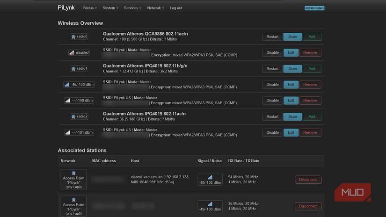
Task: Click the --/-101 dBm signal badge
Action: click(79, 132)
